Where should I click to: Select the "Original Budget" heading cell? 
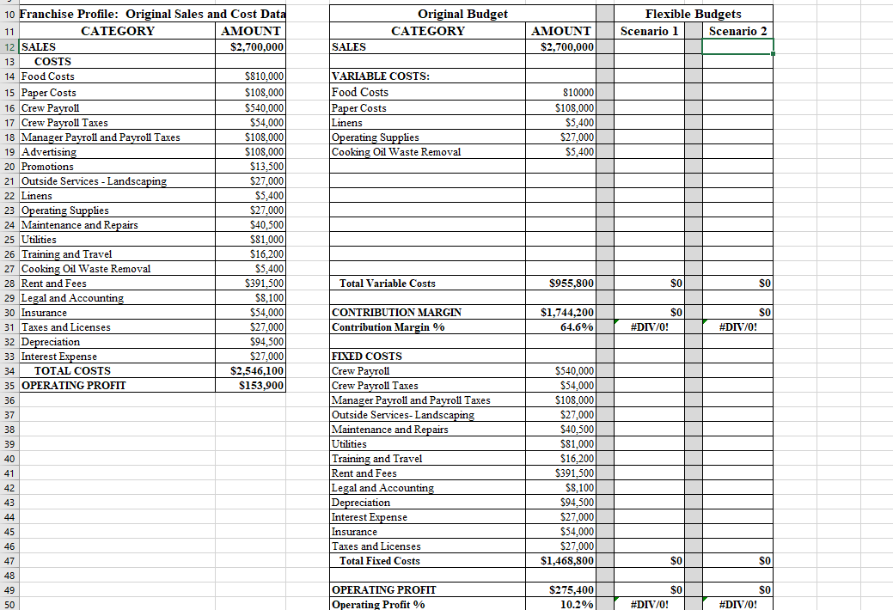coord(462,14)
